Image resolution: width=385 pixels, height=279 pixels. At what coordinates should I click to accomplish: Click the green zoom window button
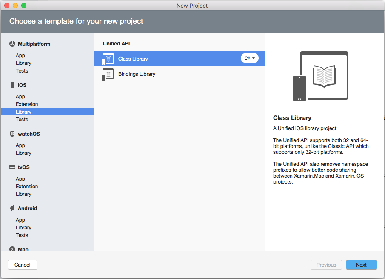[24, 6]
